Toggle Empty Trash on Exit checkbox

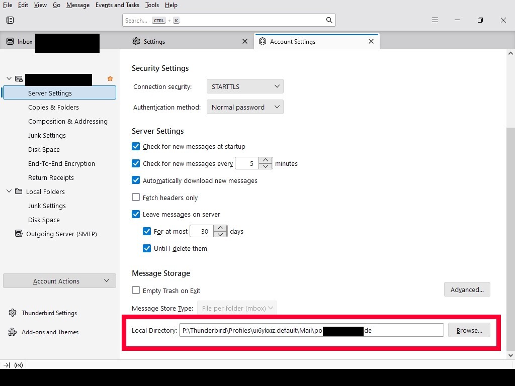pos(136,291)
